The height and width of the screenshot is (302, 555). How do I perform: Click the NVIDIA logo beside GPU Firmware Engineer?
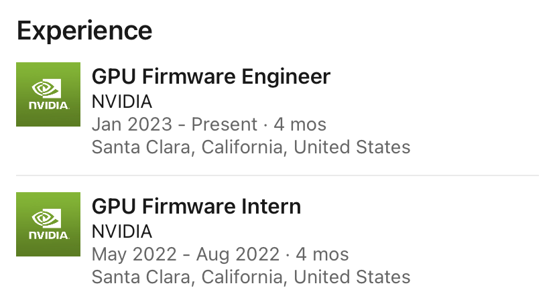48,94
